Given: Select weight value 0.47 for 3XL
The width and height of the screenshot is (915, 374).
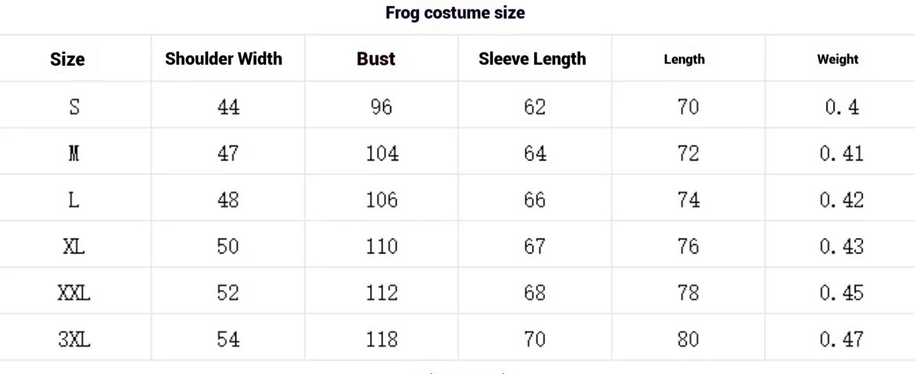Looking at the screenshot, I should (841, 340).
